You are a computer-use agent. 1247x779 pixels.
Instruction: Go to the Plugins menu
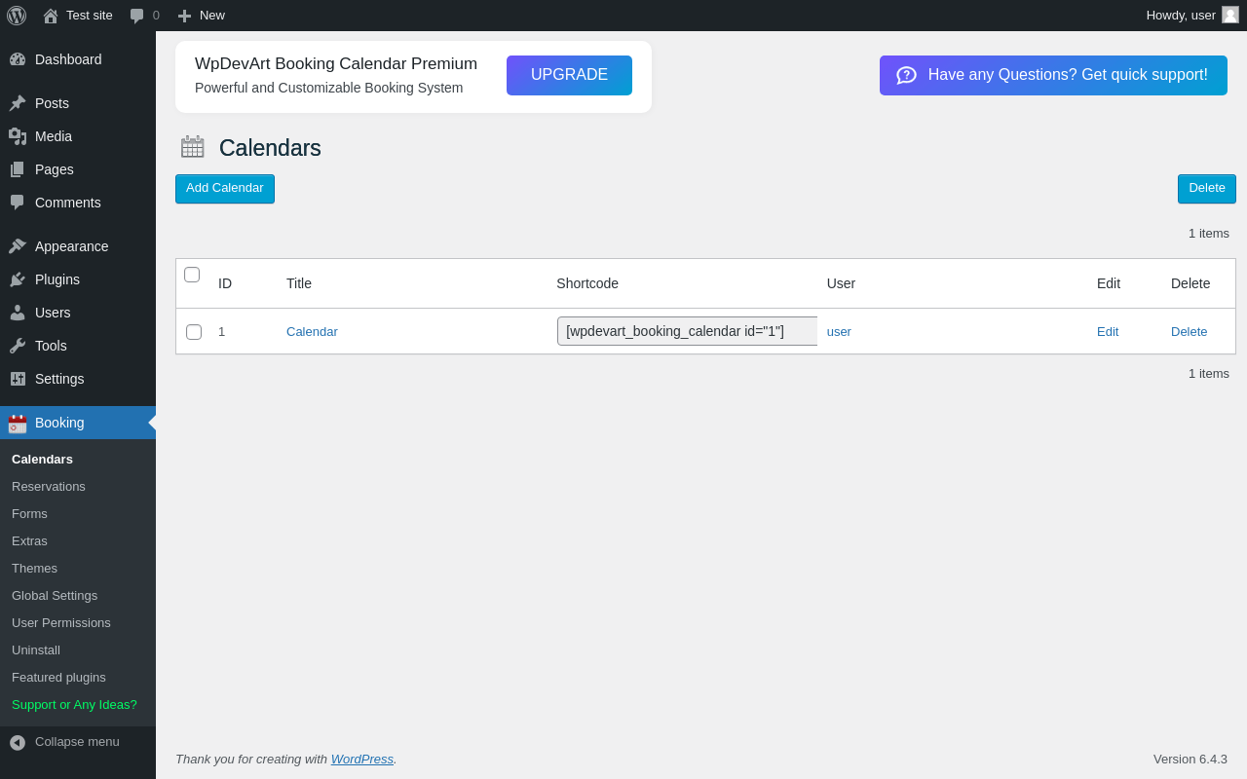[78, 279]
